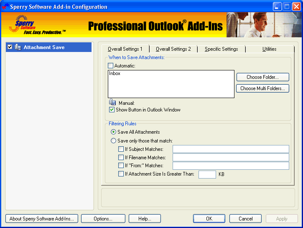
Task: Click the attachment size KB field
Action: pos(207,174)
